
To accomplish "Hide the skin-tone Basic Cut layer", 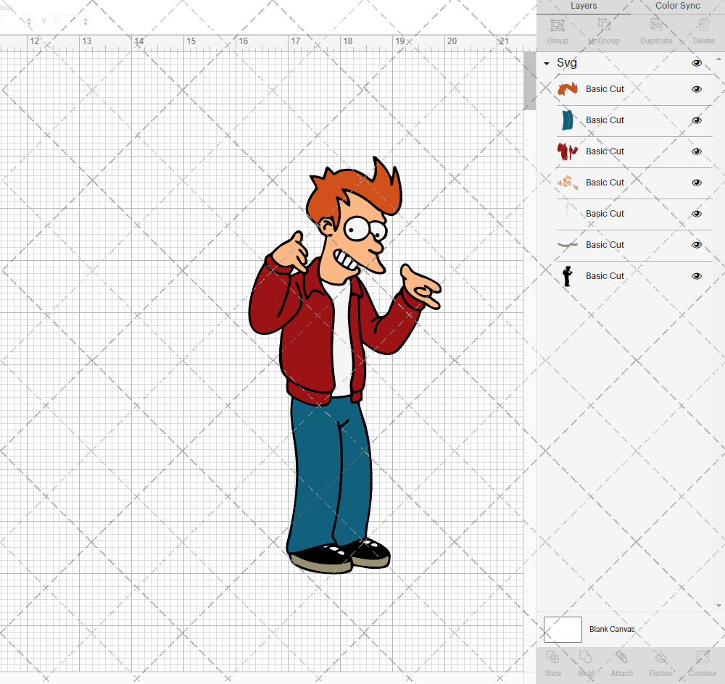I will tap(697, 183).
